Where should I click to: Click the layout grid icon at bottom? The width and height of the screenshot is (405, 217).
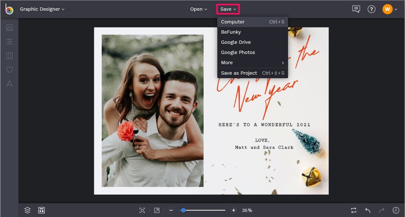(41, 210)
